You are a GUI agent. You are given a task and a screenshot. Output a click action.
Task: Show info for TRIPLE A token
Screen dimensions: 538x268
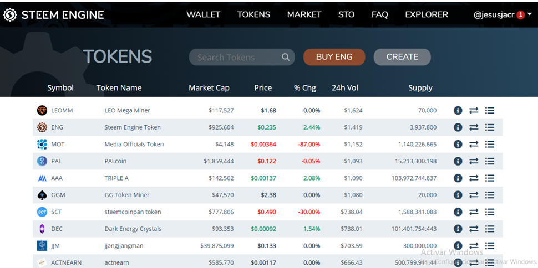point(458,178)
